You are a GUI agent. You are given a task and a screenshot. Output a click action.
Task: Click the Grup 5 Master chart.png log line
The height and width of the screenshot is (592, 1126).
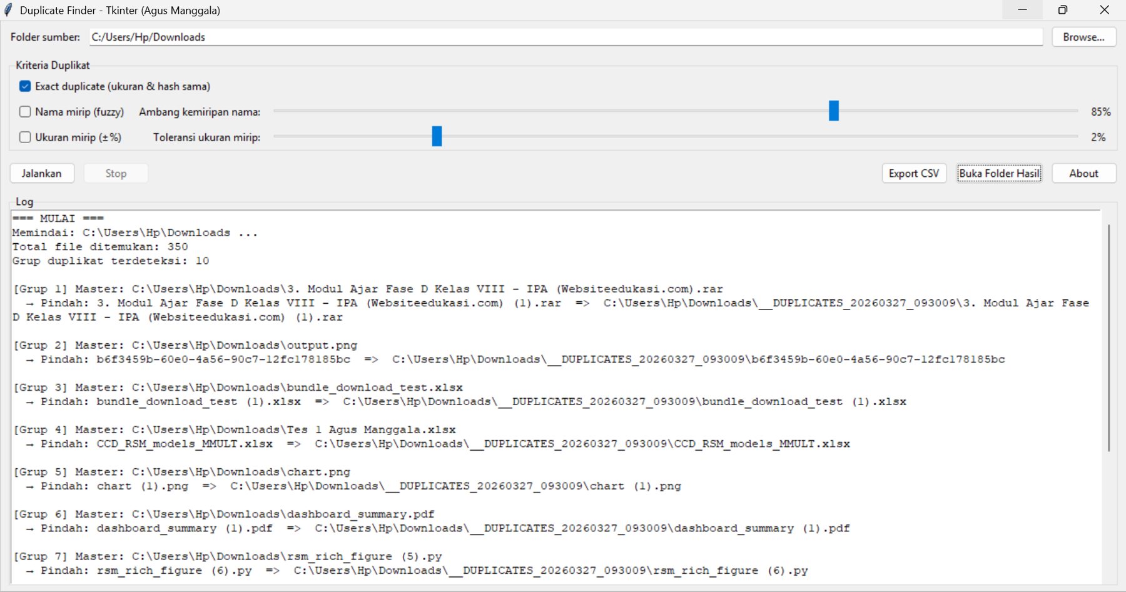(x=181, y=472)
